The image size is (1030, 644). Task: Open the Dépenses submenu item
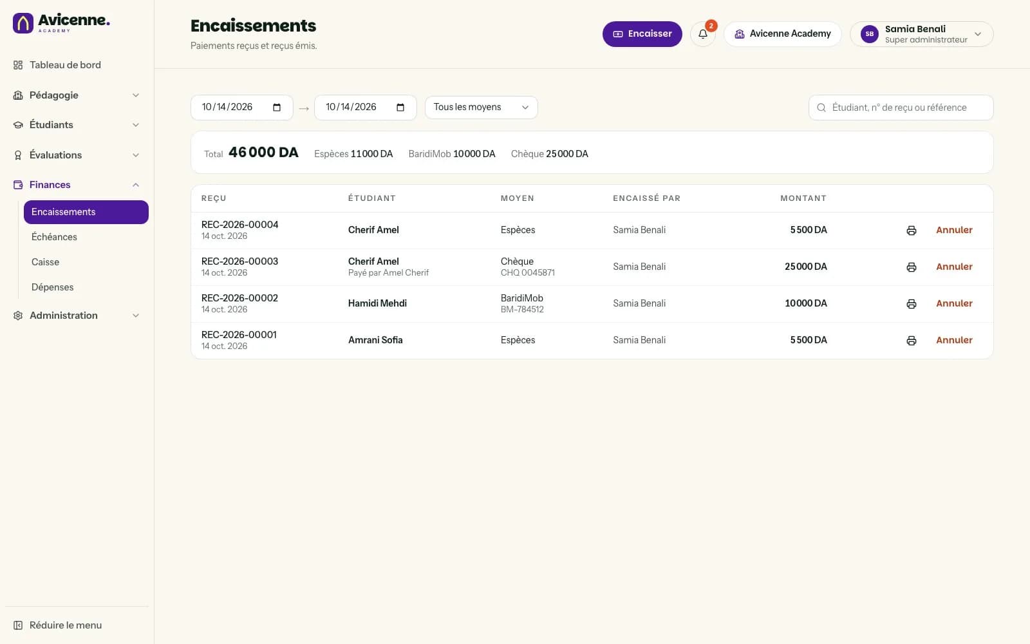tap(86, 287)
